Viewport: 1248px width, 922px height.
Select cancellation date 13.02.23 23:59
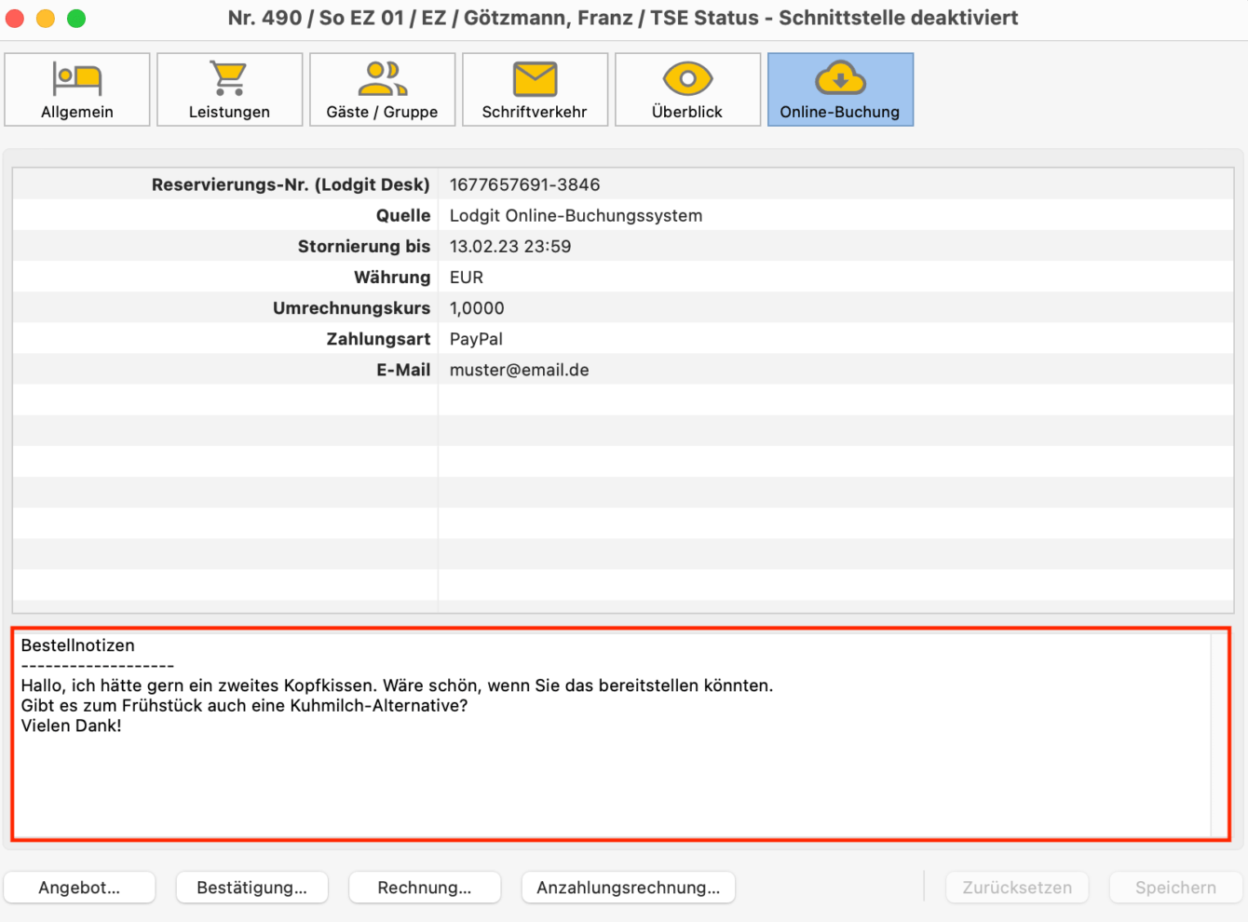pos(510,246)
